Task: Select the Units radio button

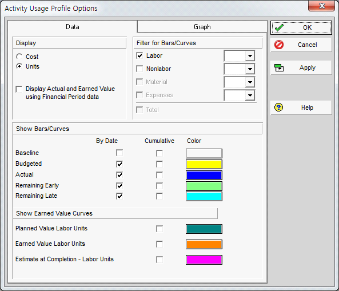Action: tap(19, 66)
